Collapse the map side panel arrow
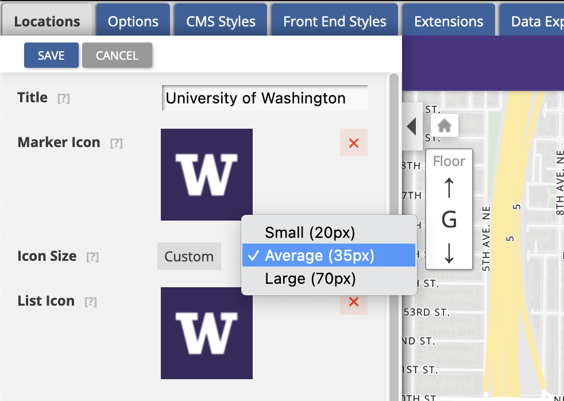This screenshot has height=401, width=564. coord(411,126)
